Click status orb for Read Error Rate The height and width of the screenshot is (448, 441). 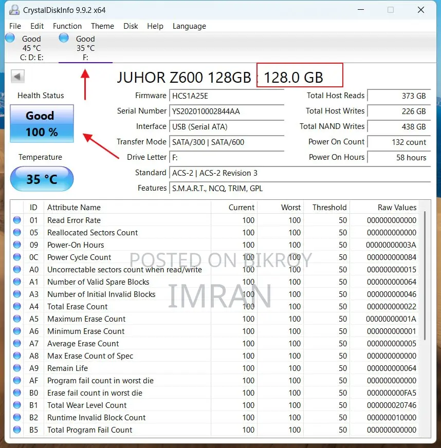17,220
